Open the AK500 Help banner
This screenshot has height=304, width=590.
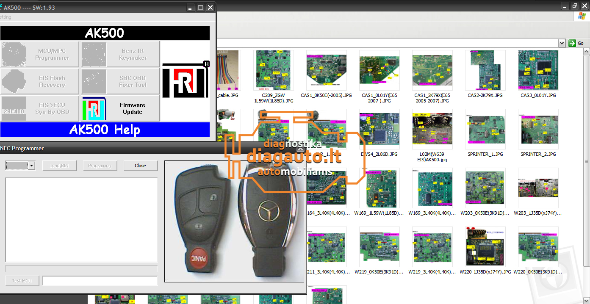click(x=105, y=130)
